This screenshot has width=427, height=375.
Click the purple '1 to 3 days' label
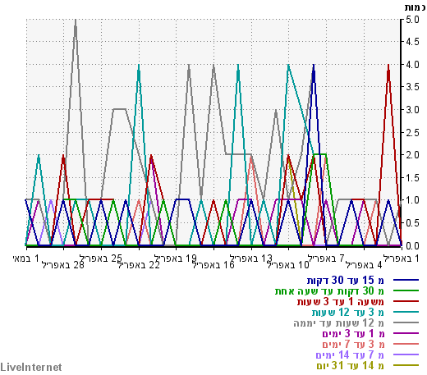pos(353,333)
